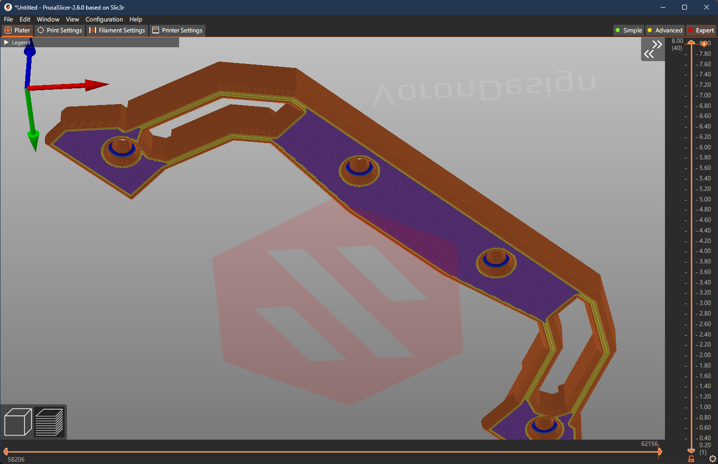Select Advanced mode
The height and width of the screenshot is (464, 718).
pos(665,30)
